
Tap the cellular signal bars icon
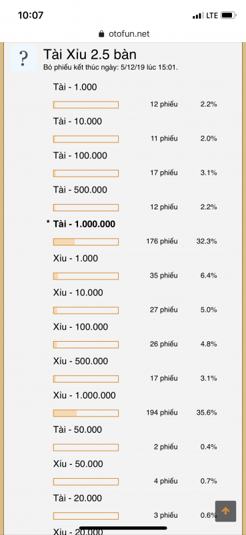[x=198, y=15]
